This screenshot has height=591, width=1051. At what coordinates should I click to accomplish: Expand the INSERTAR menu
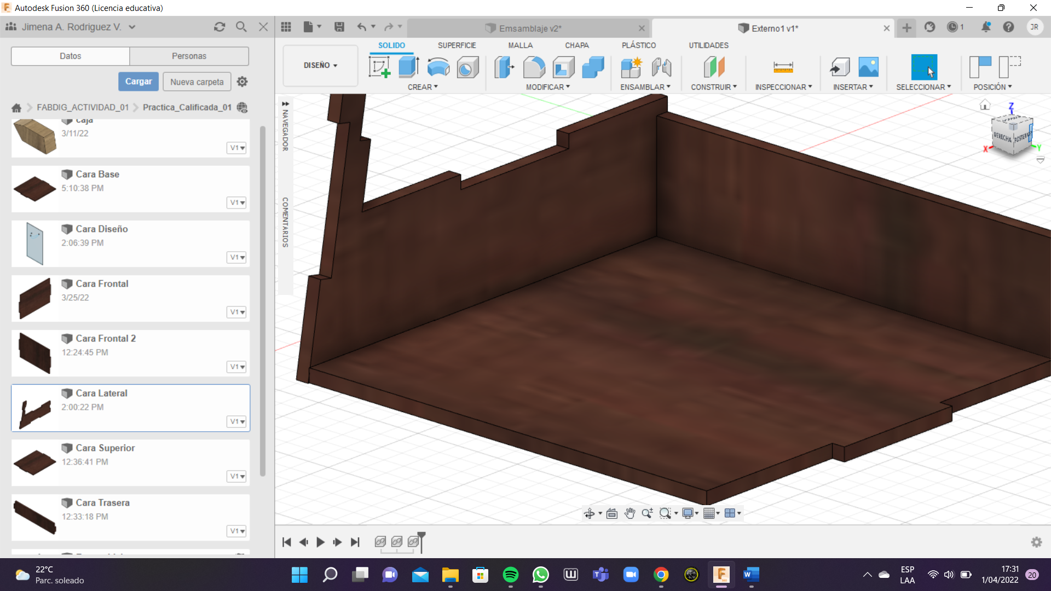(853, 87)
